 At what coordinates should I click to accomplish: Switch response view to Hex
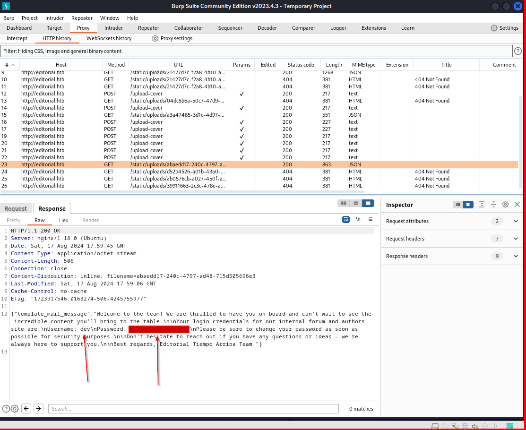pyautogui.click(x=63, y=220)
